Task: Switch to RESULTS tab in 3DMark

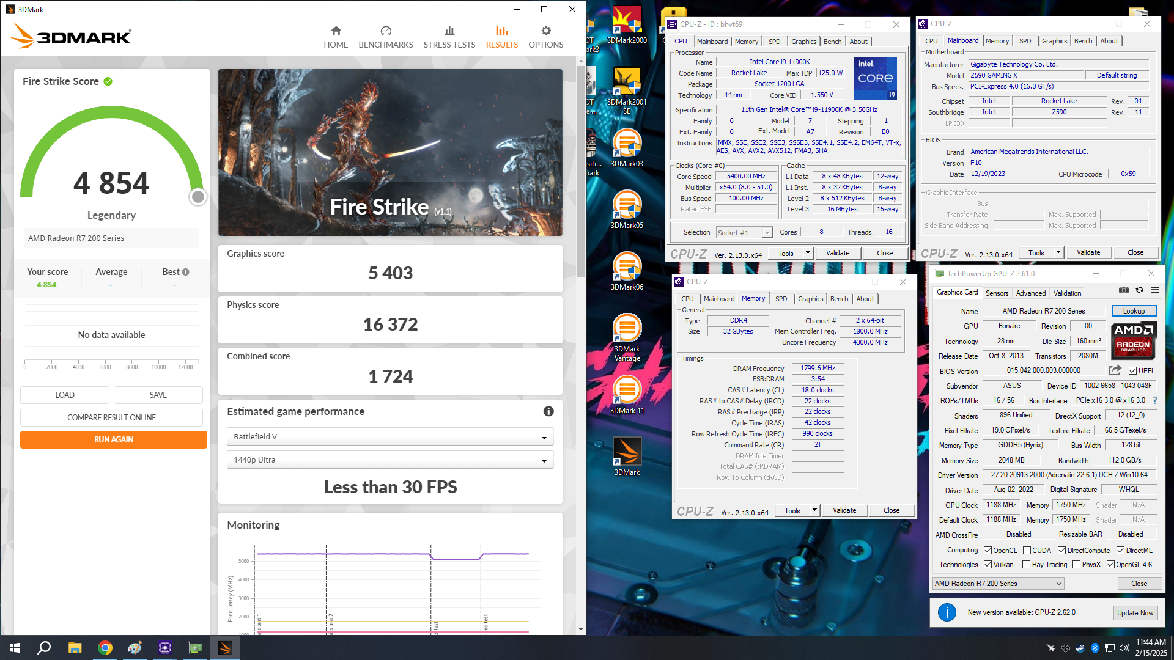Action: pos(502,37)
